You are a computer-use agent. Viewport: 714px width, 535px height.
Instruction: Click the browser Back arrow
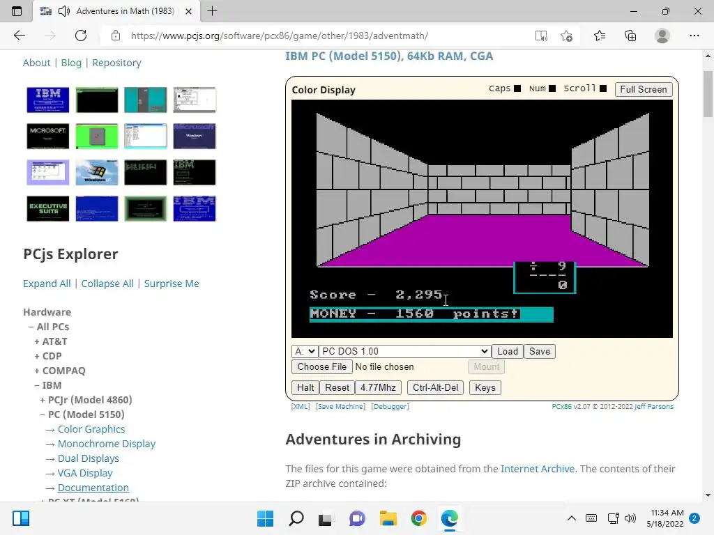click(19, 36)
